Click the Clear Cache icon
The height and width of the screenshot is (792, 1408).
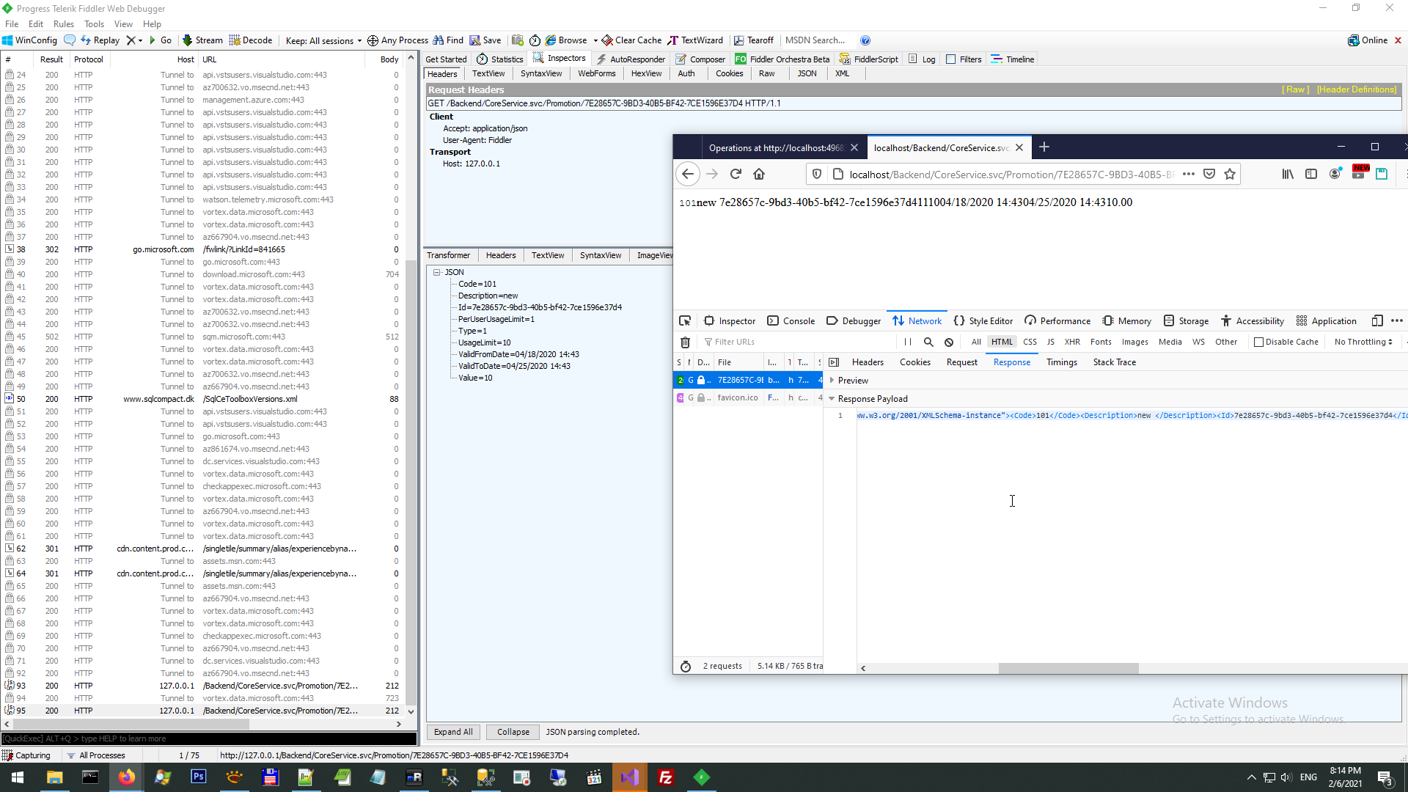[607, 40]
